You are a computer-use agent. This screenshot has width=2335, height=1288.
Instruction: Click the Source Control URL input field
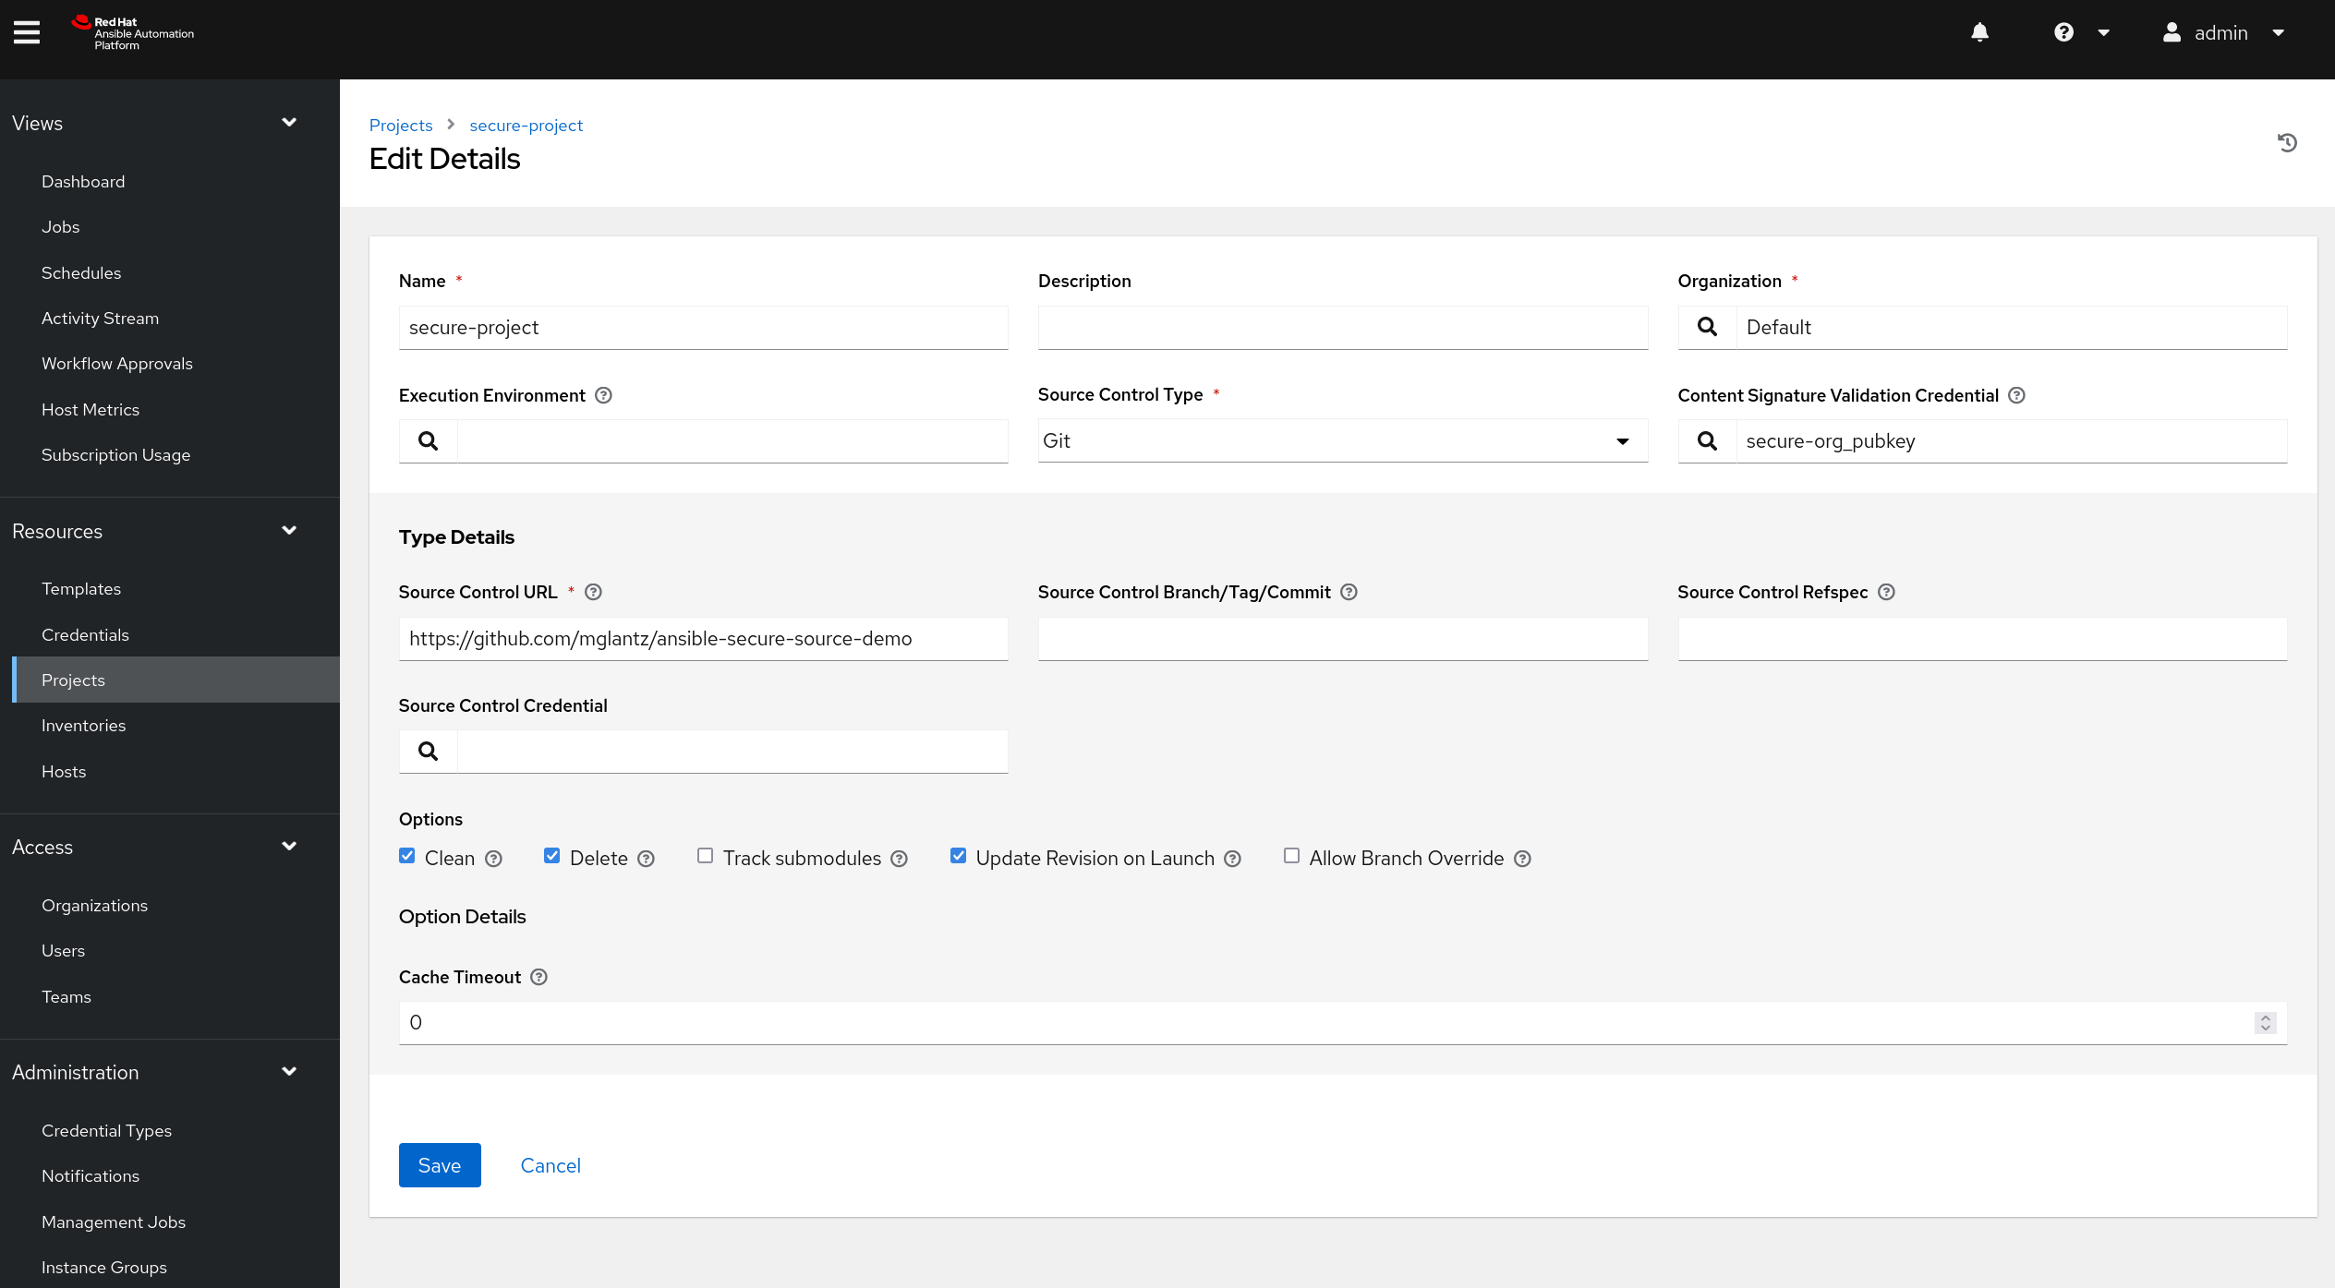click(703, 638)
